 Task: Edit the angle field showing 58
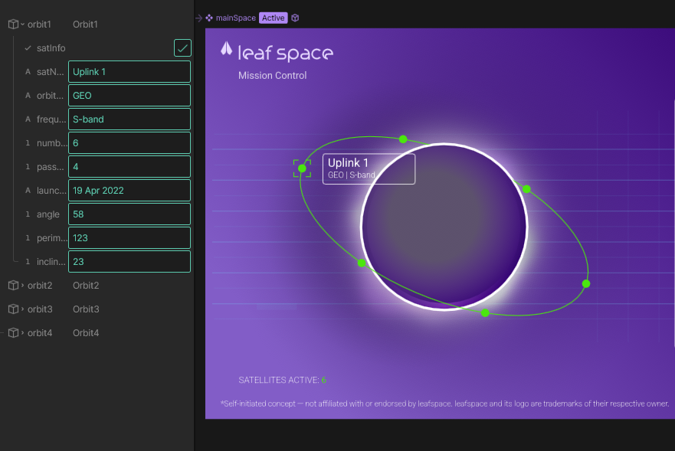pyautogui.click(x=129, y=214)
